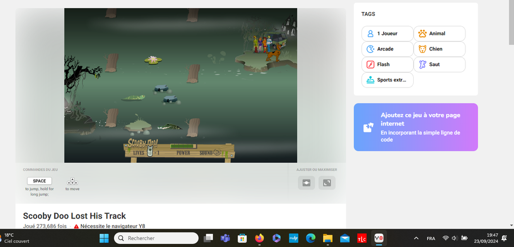Open the clock and date flyout
The width and height of the screenshot is (514, 247).
point(492,238)
